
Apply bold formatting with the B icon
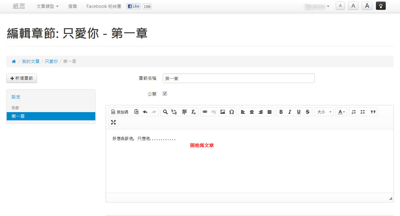point(281,112)
